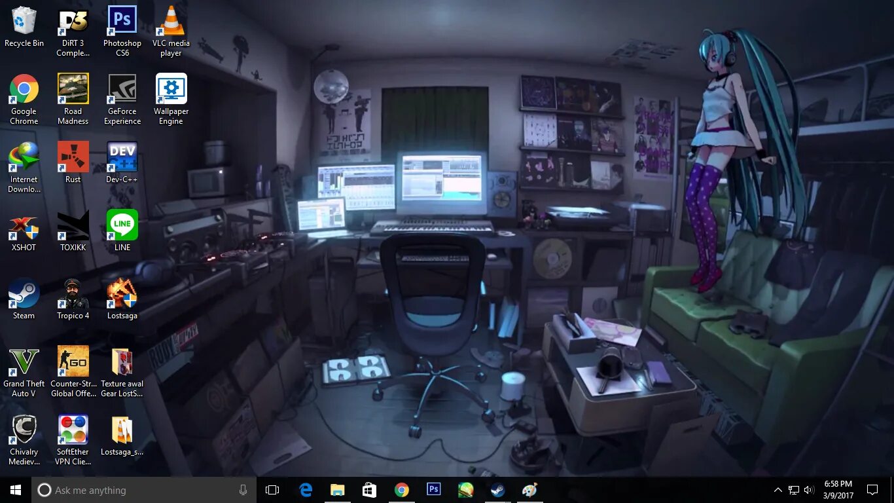Open the volume control tray icon
The image size is (894, 503).
tap(810, 490)
